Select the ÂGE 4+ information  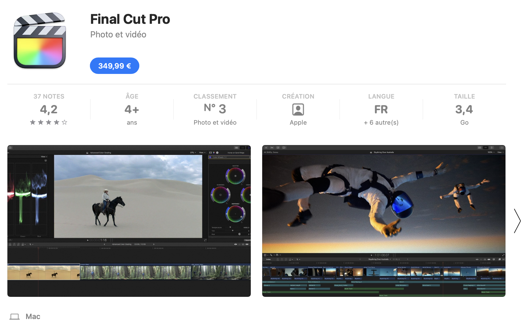pos(132,109)
